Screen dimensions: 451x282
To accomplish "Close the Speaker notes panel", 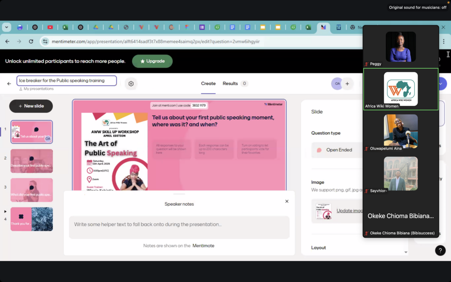I will 287,201.
